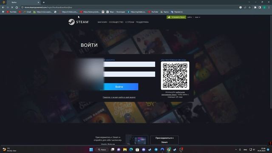Open the СООБЩЕСТВО menu
Screen dimensions: 272x153
(x=116, y=22)
